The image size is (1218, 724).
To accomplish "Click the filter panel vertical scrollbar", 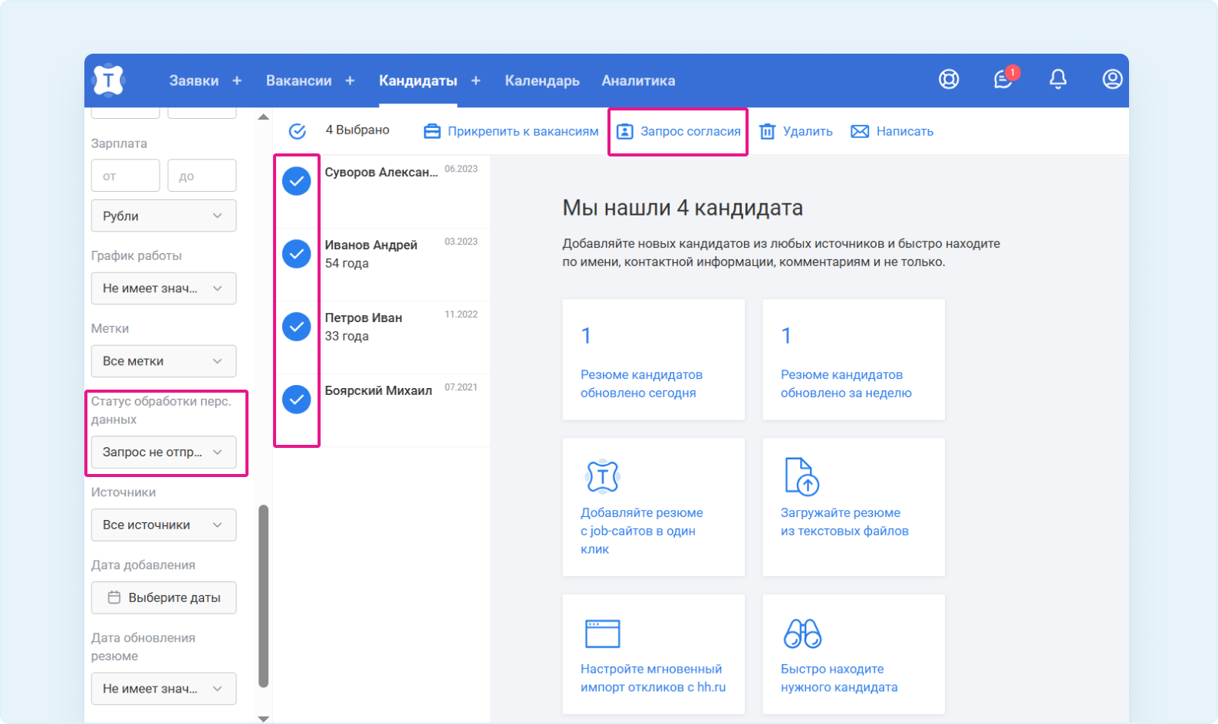I will 264,595.
